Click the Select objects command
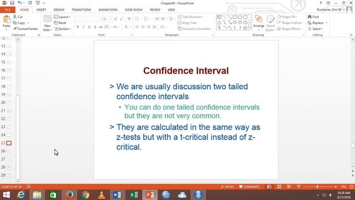355x200 pixels. [315, 29]
